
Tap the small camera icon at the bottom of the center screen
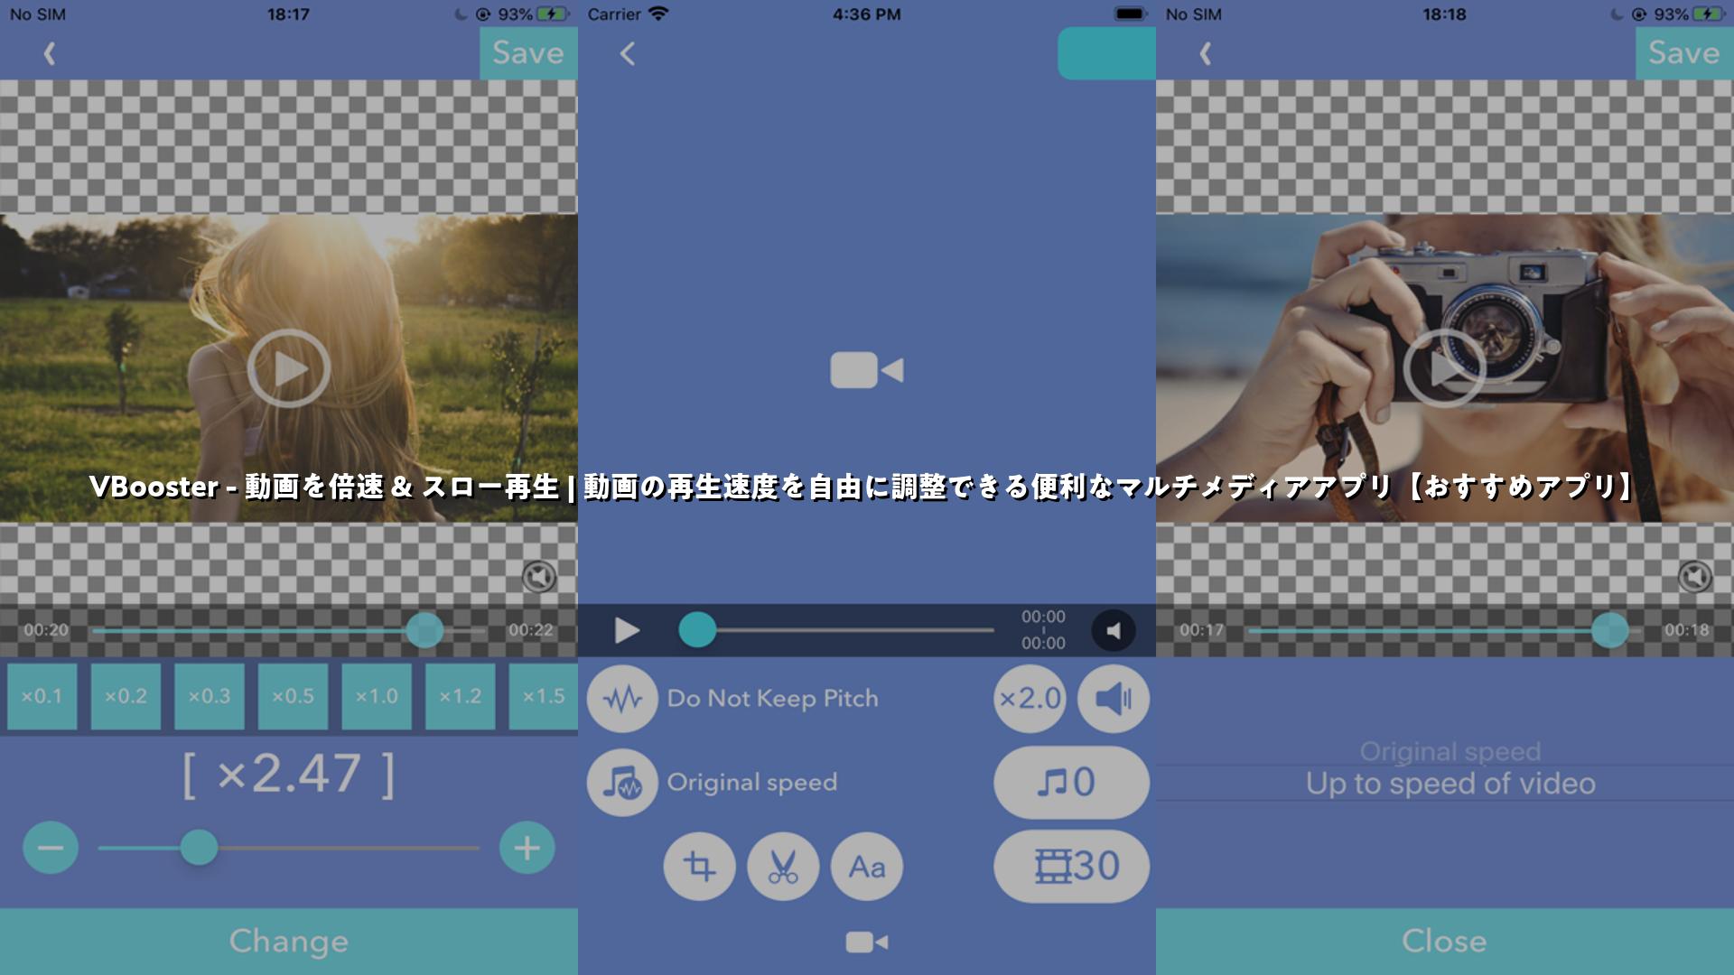pyautogui.click(x=867, y=942)
